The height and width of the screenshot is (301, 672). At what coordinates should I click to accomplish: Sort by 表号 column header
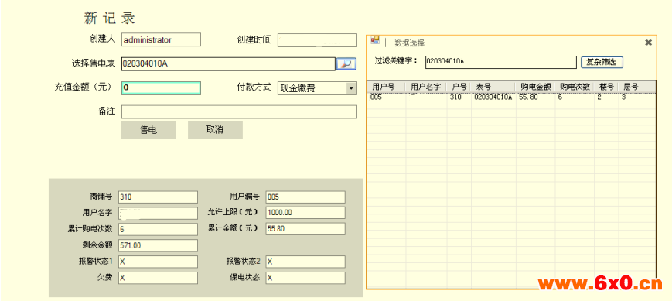(493, 87)
